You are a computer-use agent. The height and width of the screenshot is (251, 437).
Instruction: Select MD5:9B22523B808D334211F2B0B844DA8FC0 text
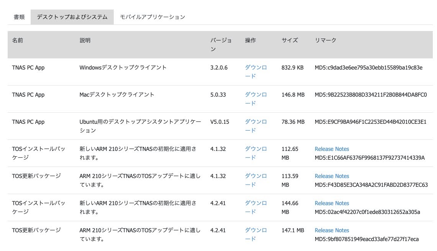pyautogui.click(x=371, y=95)
